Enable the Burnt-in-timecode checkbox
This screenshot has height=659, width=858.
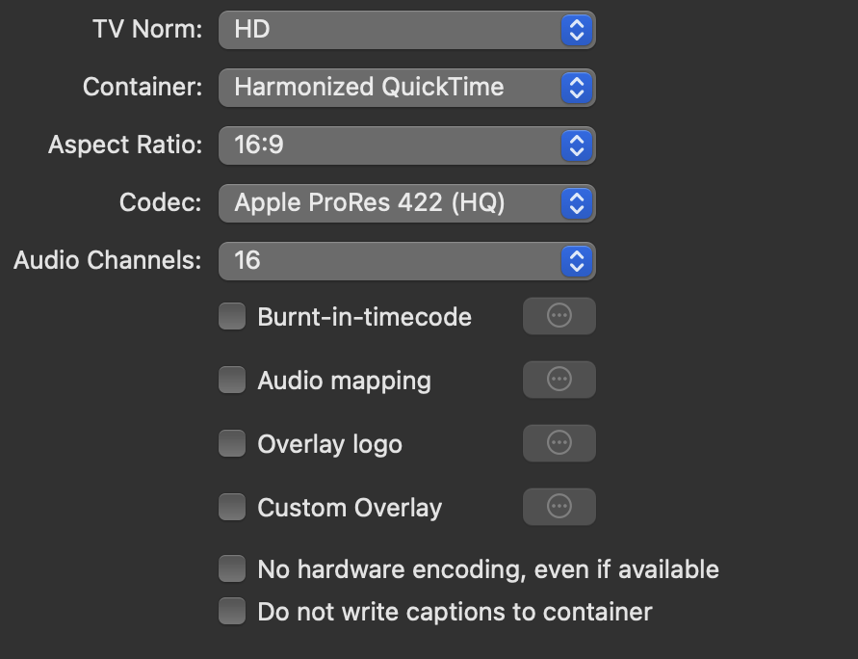coord(232,316)
